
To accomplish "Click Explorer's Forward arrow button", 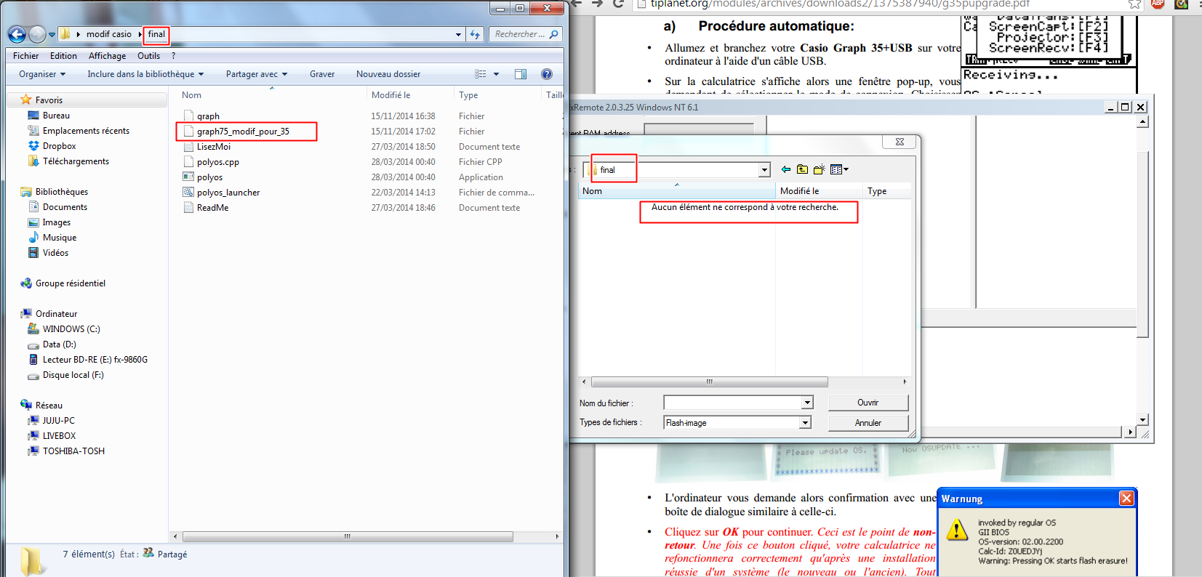I will pyautogui.click(x=37, y=34).
